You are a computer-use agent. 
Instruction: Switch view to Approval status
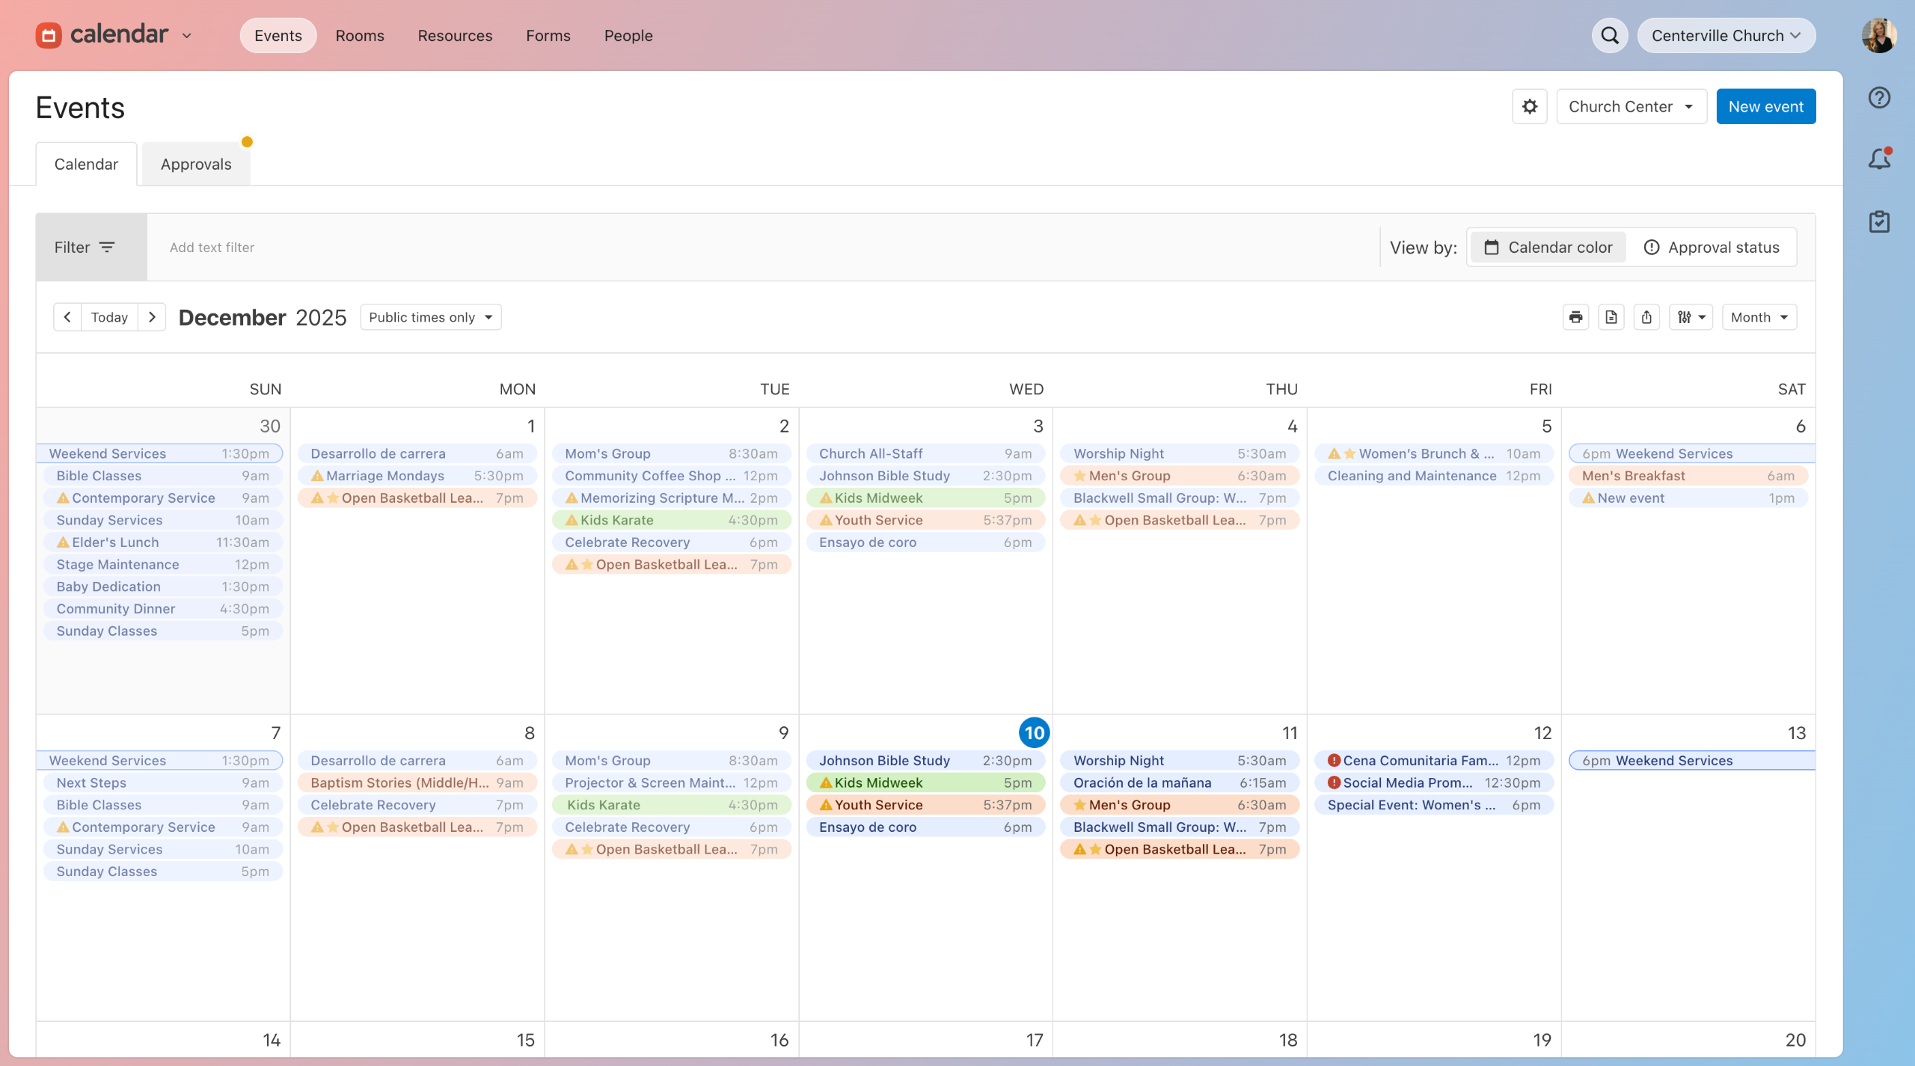coord(1712,248)
